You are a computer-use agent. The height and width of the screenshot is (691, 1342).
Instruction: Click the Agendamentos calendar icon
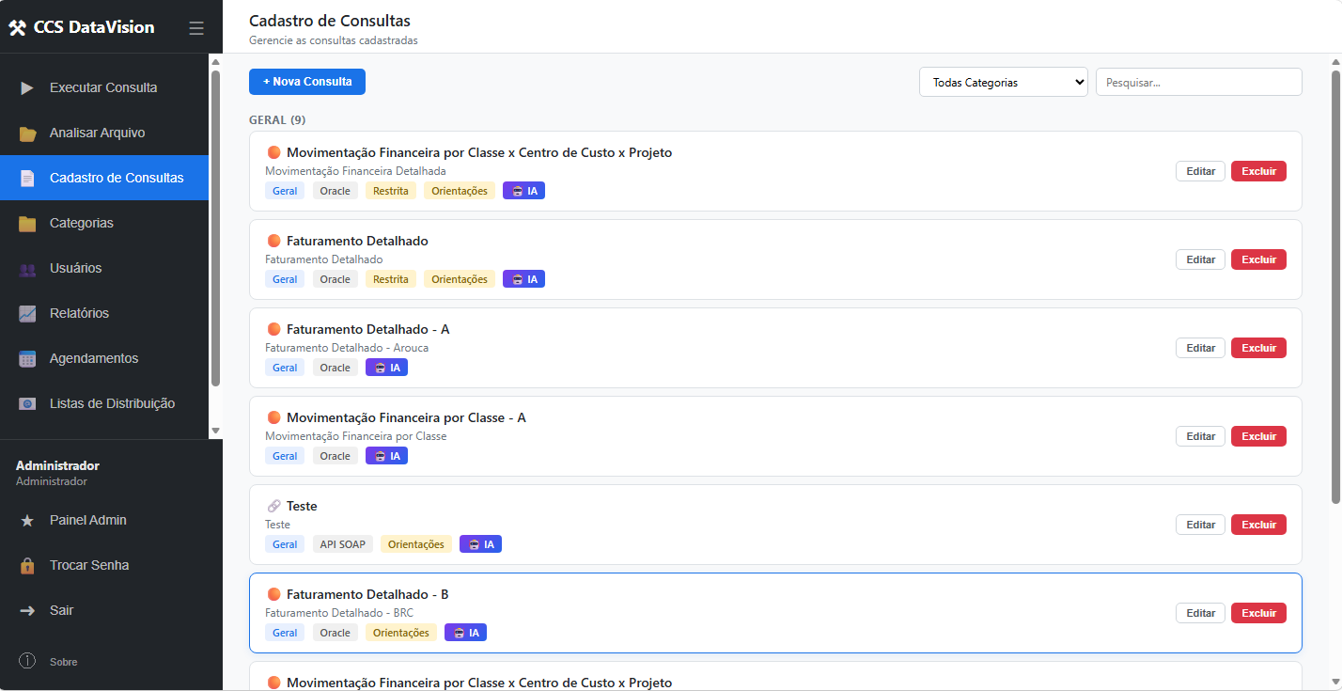point(27,359)
